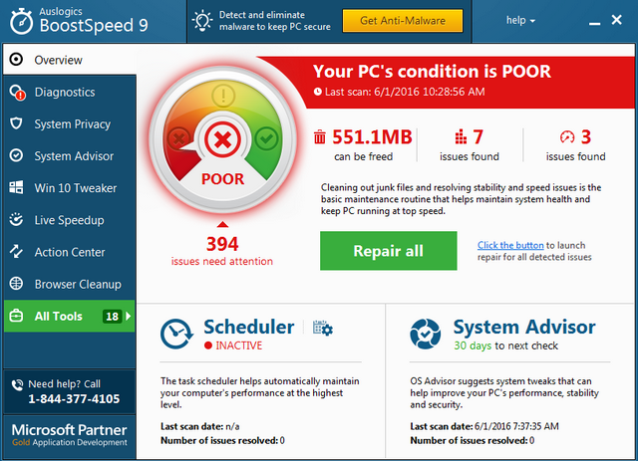Expand All Tools with the arrow
Viewport: 638px width, 461px height.
coord(129,316)
